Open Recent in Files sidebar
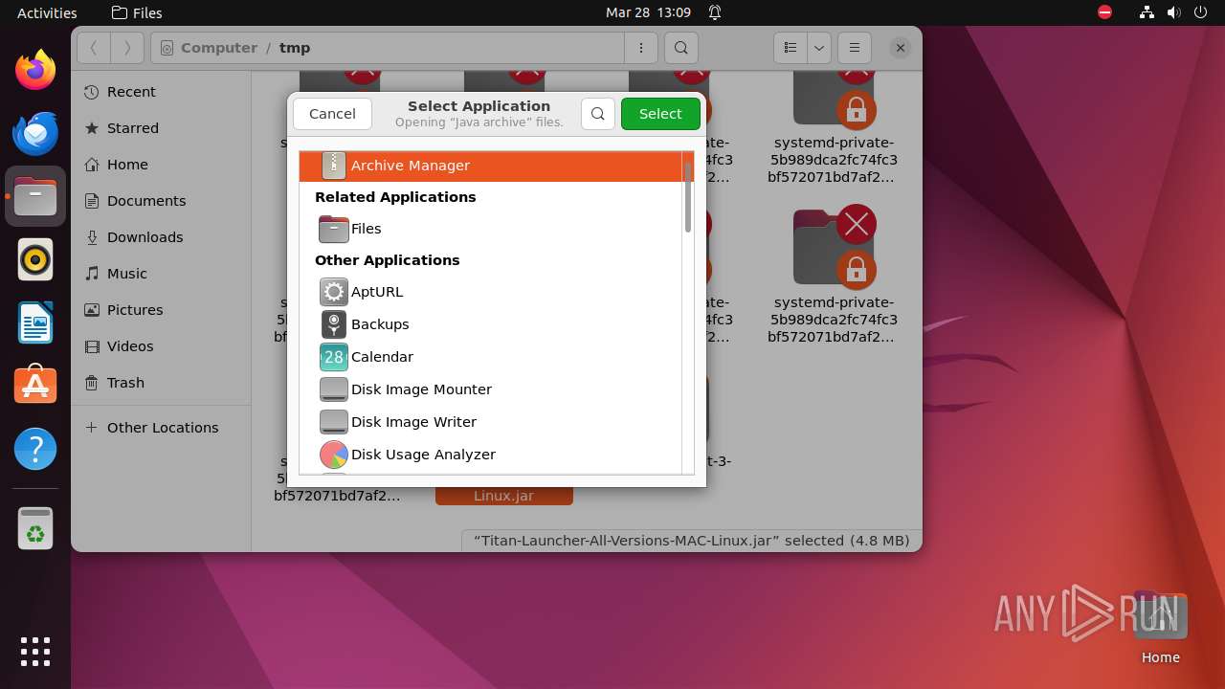 point(161,92)
